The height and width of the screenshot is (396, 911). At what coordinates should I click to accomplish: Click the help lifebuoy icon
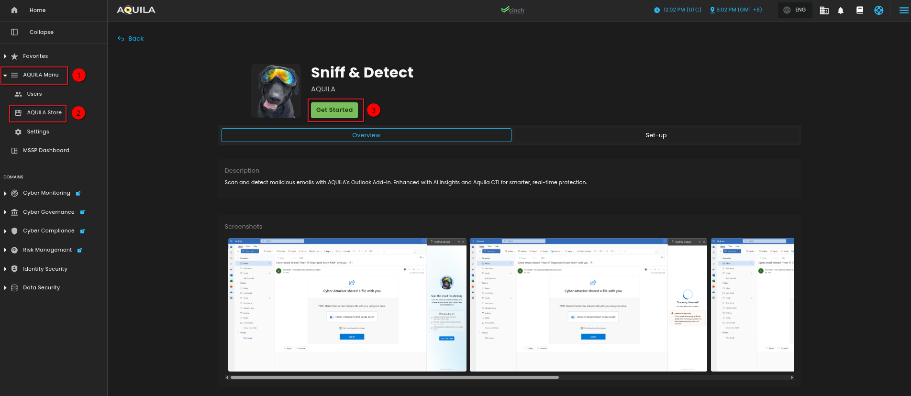point(879,10)
